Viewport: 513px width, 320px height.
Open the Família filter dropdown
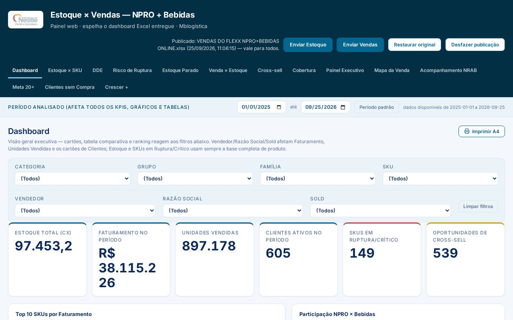click(x=318, y=178)
